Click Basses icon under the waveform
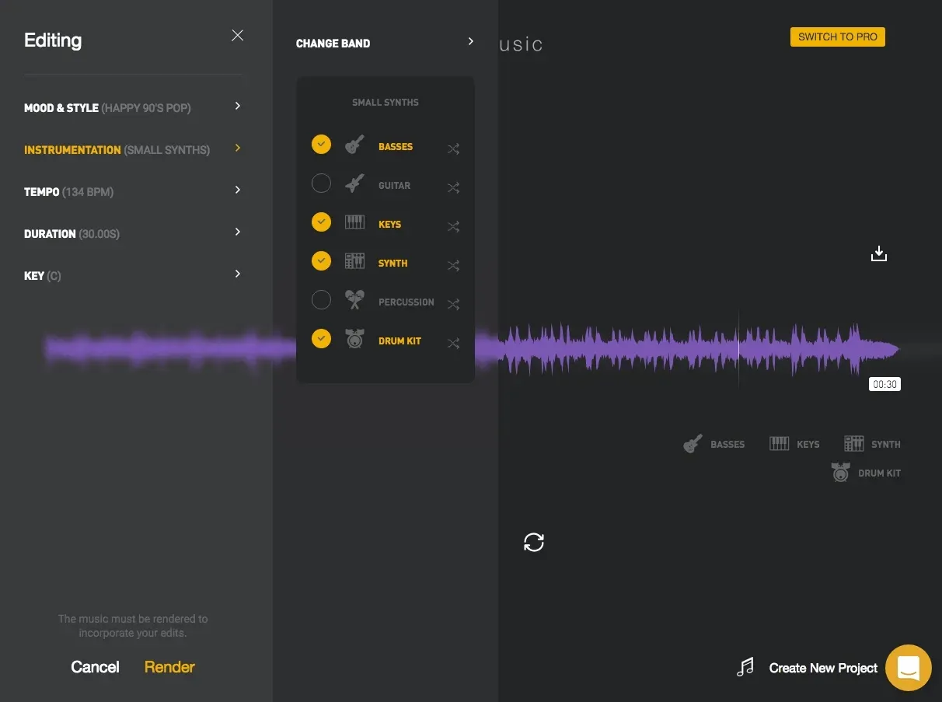The height and width of the screenshot is (702, 942). coord(693,444)
